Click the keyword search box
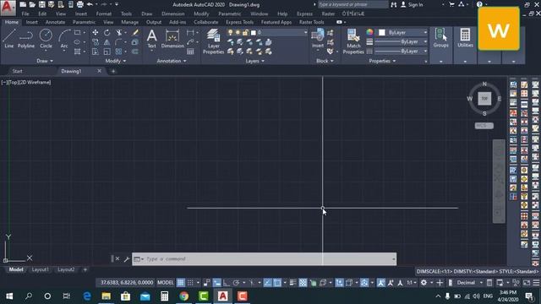This screenshot has height=304, width=541. point(353,4)
